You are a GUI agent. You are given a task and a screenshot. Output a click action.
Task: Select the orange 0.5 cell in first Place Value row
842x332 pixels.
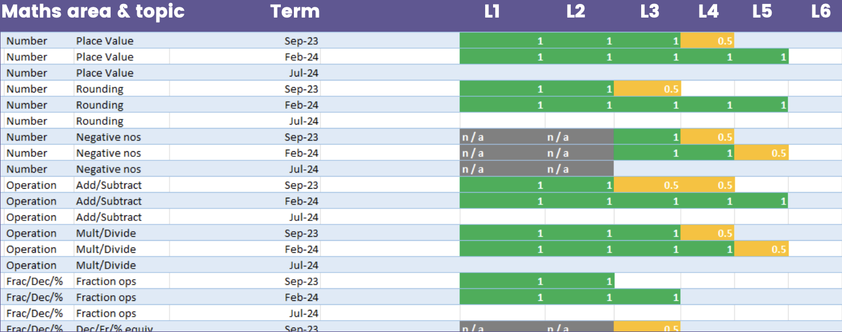pyautogui.click(x=708, y=41)
